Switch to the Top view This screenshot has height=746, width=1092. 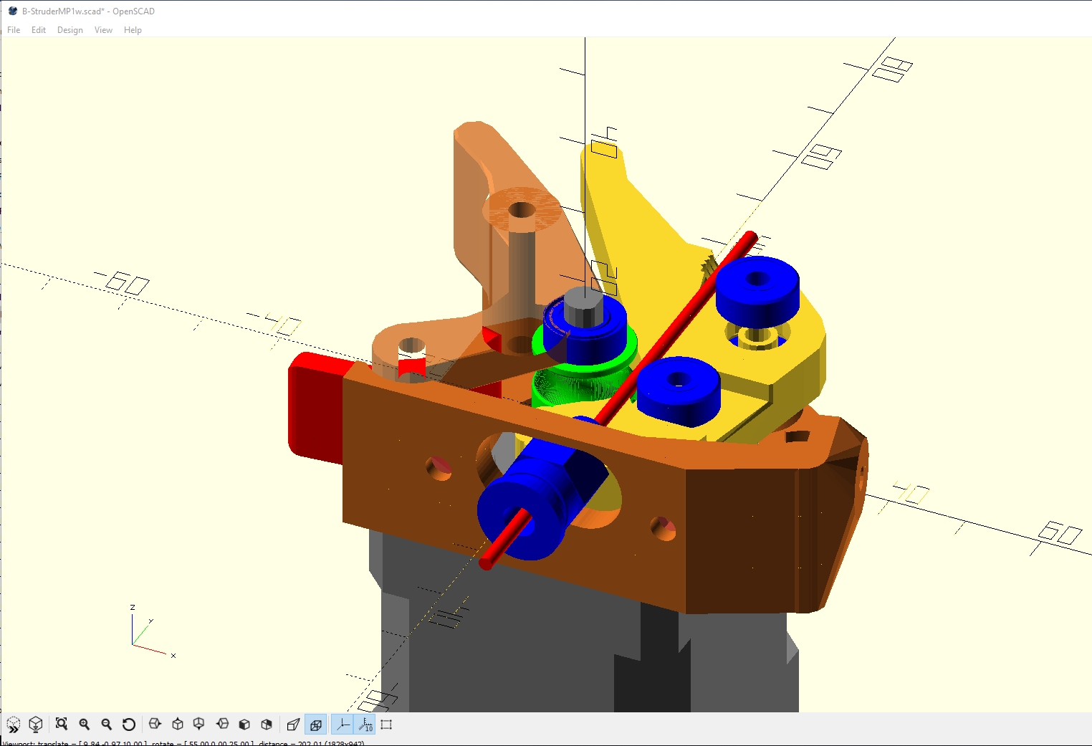point(178,725)
